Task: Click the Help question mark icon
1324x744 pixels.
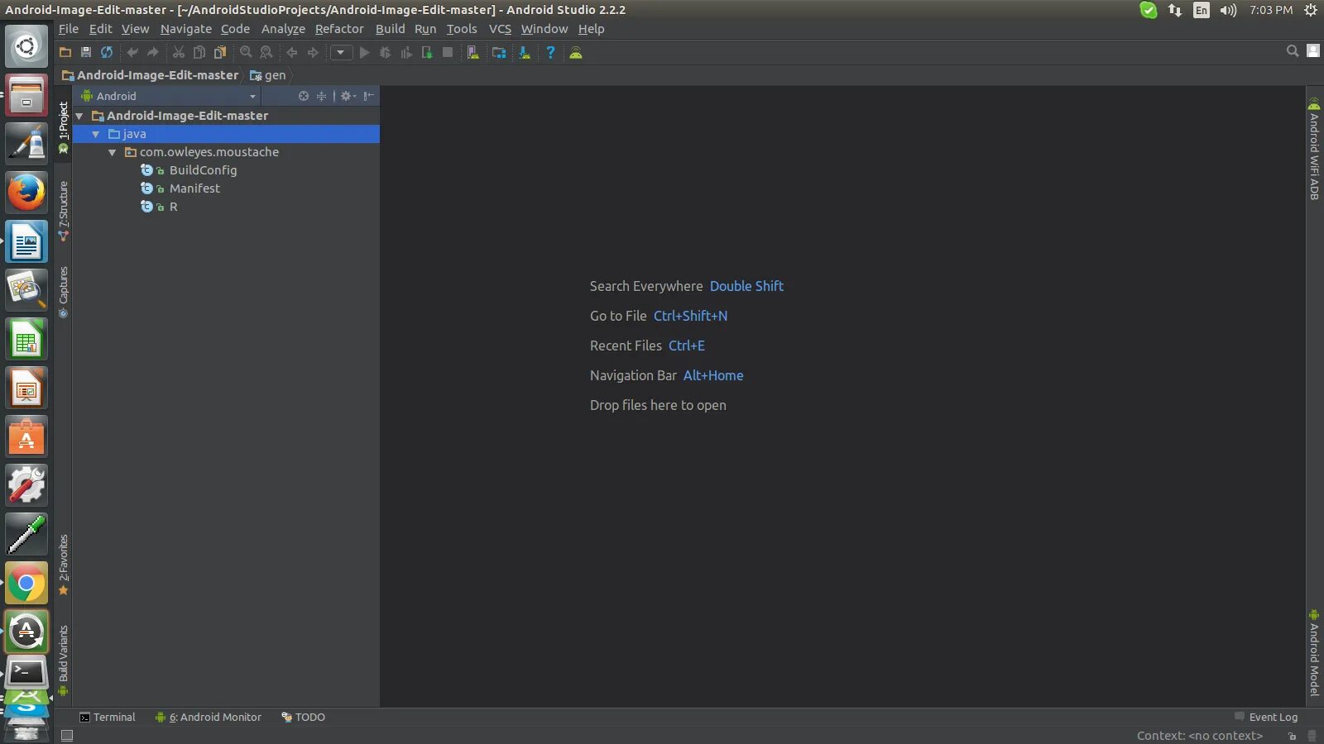Action: (x=550, y=52)
